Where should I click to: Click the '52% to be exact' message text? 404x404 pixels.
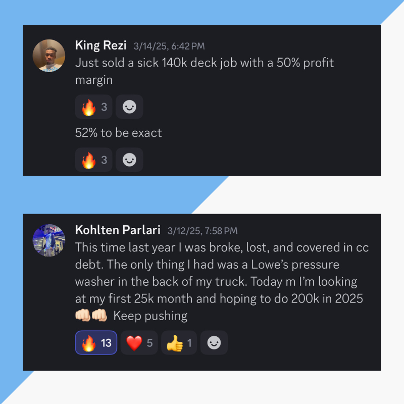pyautogui.click(x=119, y=133)
